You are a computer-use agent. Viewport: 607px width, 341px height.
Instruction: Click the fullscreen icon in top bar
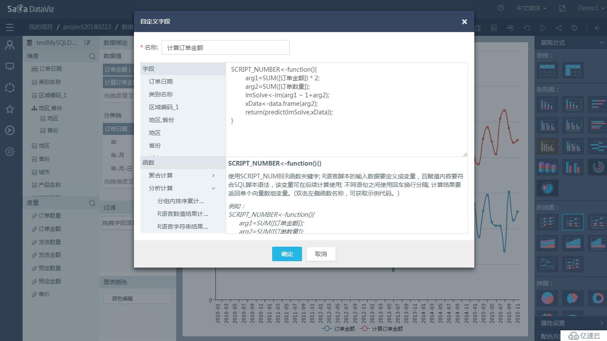(562, 8)
